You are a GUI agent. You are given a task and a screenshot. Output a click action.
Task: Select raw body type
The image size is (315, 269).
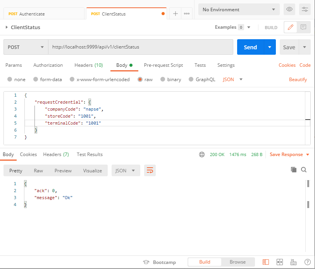point(140,79)
